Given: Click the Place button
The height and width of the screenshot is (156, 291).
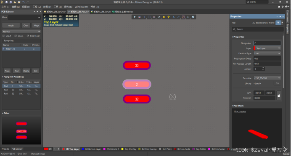Looking at the screenshot, I should tap(7, 71).
